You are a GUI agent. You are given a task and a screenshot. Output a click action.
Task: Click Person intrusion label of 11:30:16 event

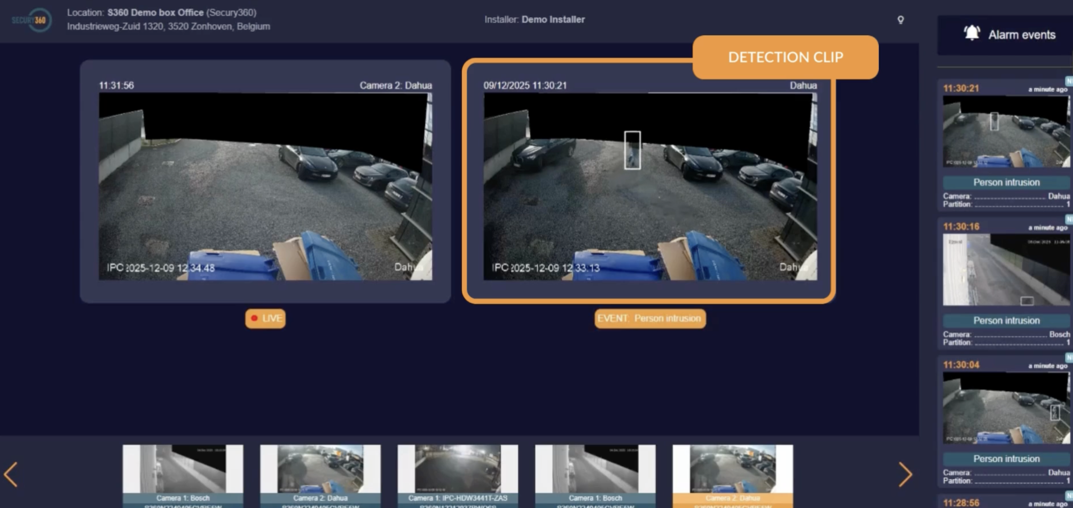coord(1006,321)
